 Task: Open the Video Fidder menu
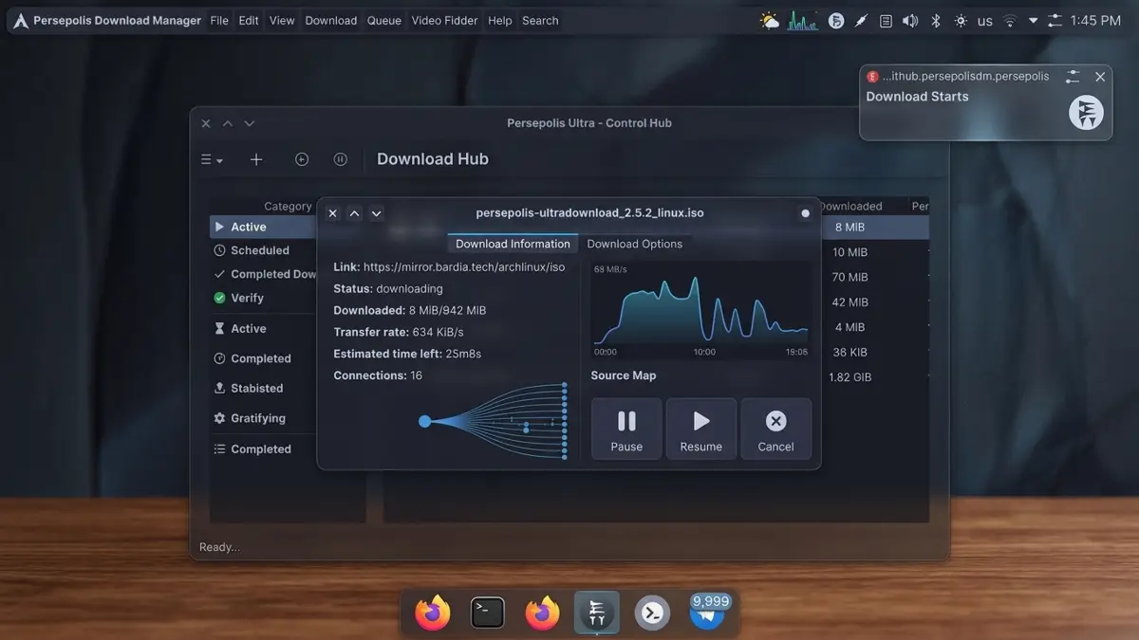tap(445, 20)
